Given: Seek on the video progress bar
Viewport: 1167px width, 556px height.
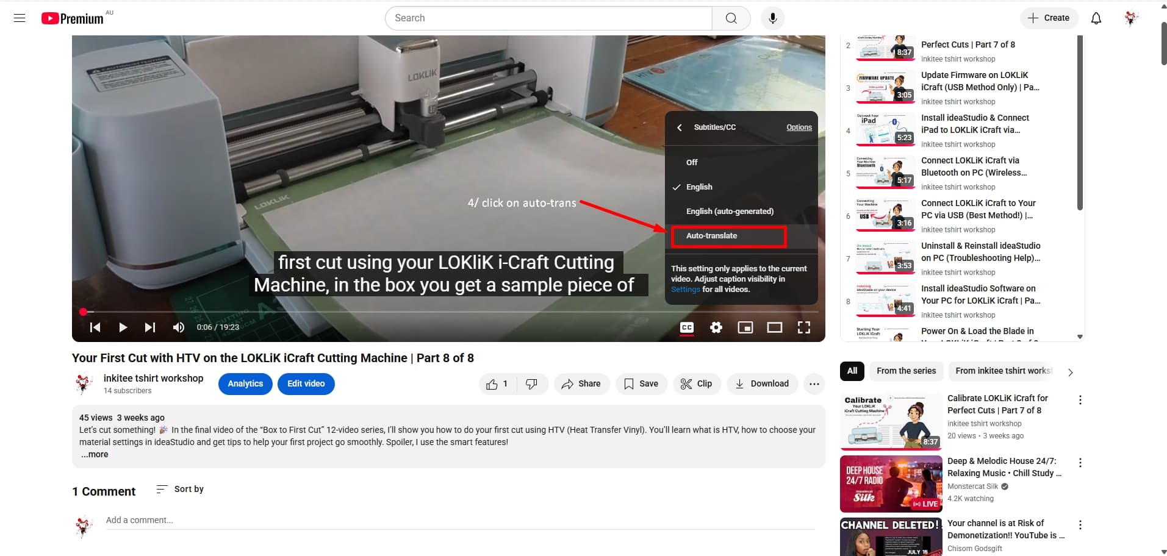Looking at the screenshot, I should pos(448,312).
